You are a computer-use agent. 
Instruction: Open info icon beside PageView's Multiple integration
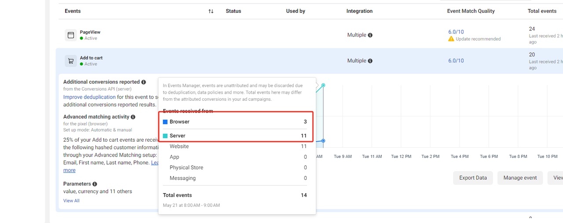370,35
